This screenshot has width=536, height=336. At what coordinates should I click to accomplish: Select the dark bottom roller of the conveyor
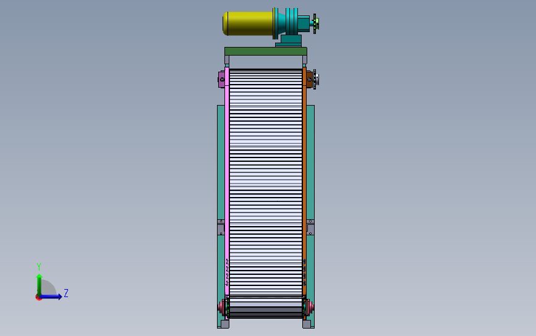coord(266,312)
